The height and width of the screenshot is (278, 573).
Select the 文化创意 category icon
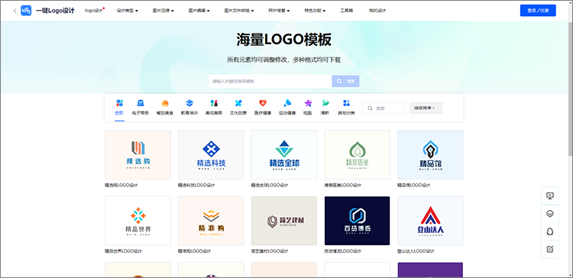coord(238,103)
